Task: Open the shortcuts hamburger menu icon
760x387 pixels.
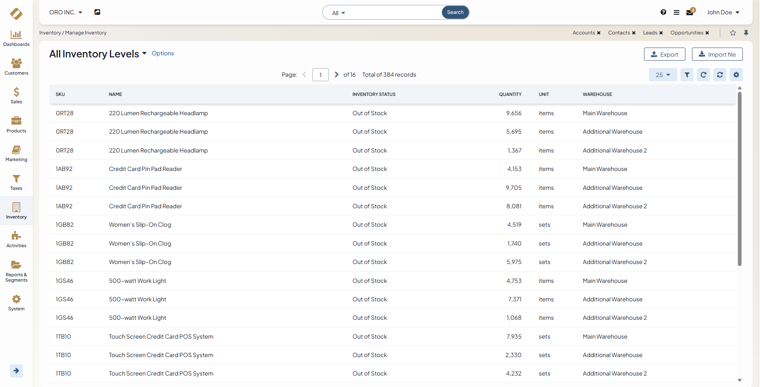Action: [x=676, y=12]
